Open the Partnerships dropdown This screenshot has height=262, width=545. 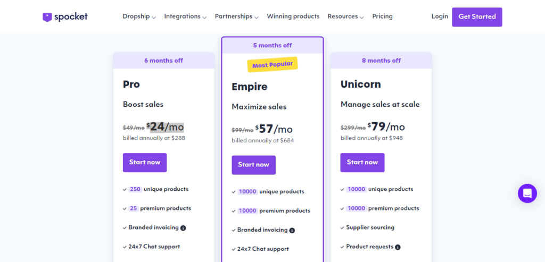pos(236,16)
